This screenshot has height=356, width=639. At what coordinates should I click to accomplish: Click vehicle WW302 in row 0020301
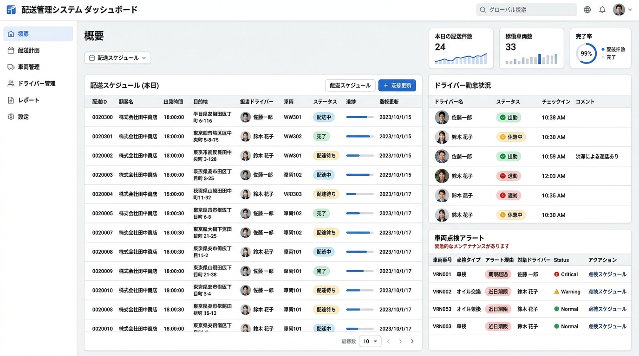coord(293,137)
